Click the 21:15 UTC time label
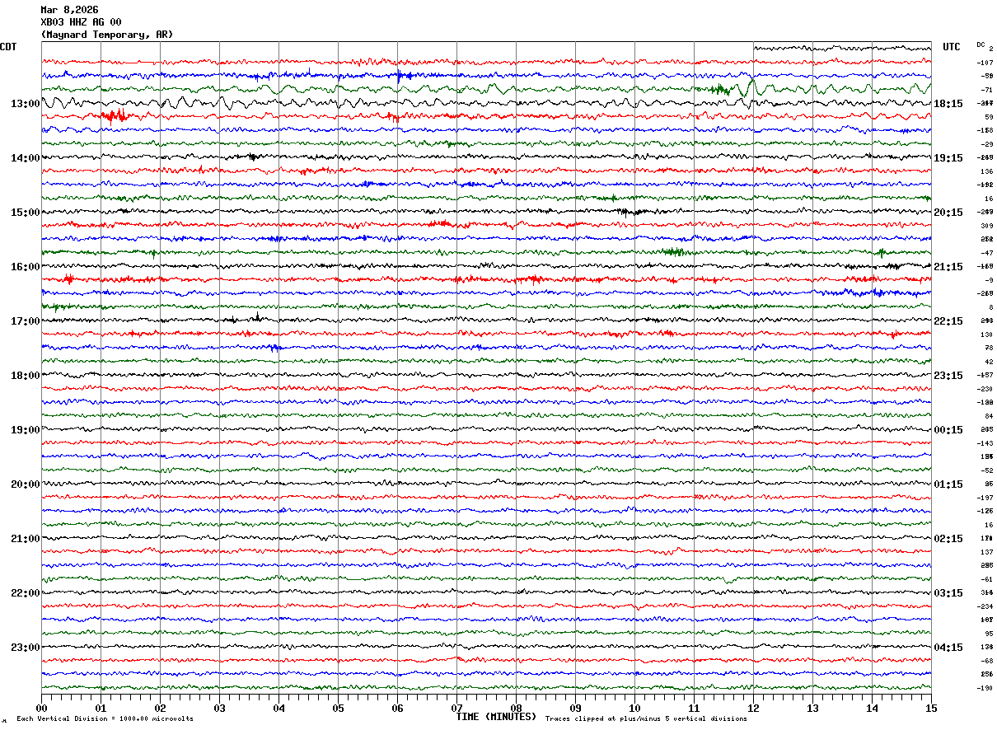 pyautogui.click(x=948, y=267)
